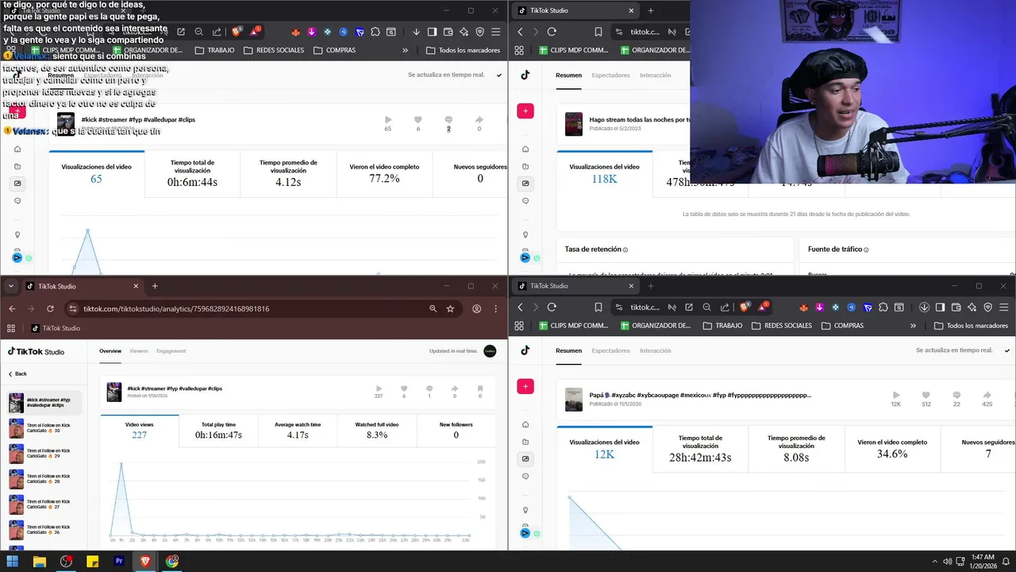Open Brave Wallet in bottom-right window

point(956,307)
